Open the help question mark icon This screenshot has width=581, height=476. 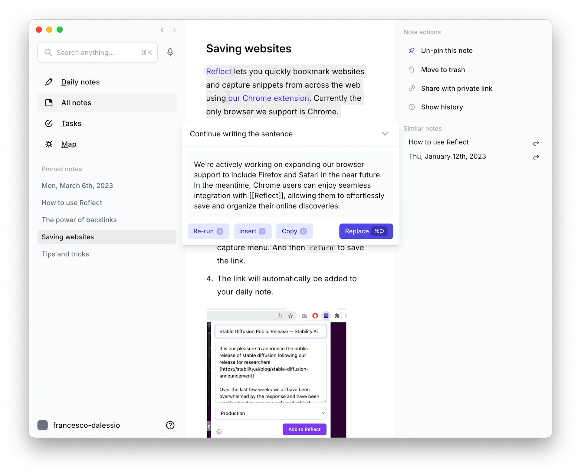170,425
